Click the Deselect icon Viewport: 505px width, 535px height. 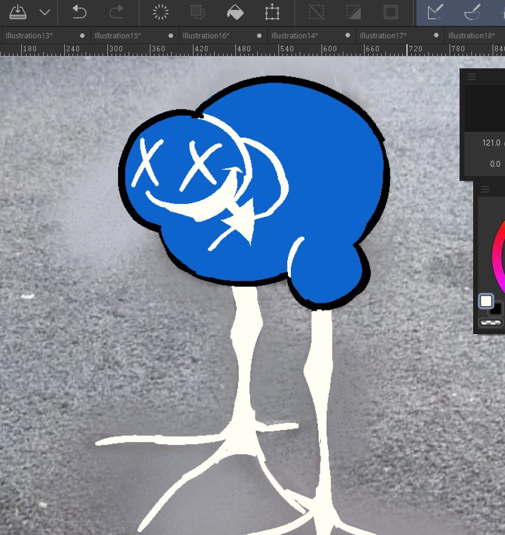pyautogui.click(x=316, y=12)
